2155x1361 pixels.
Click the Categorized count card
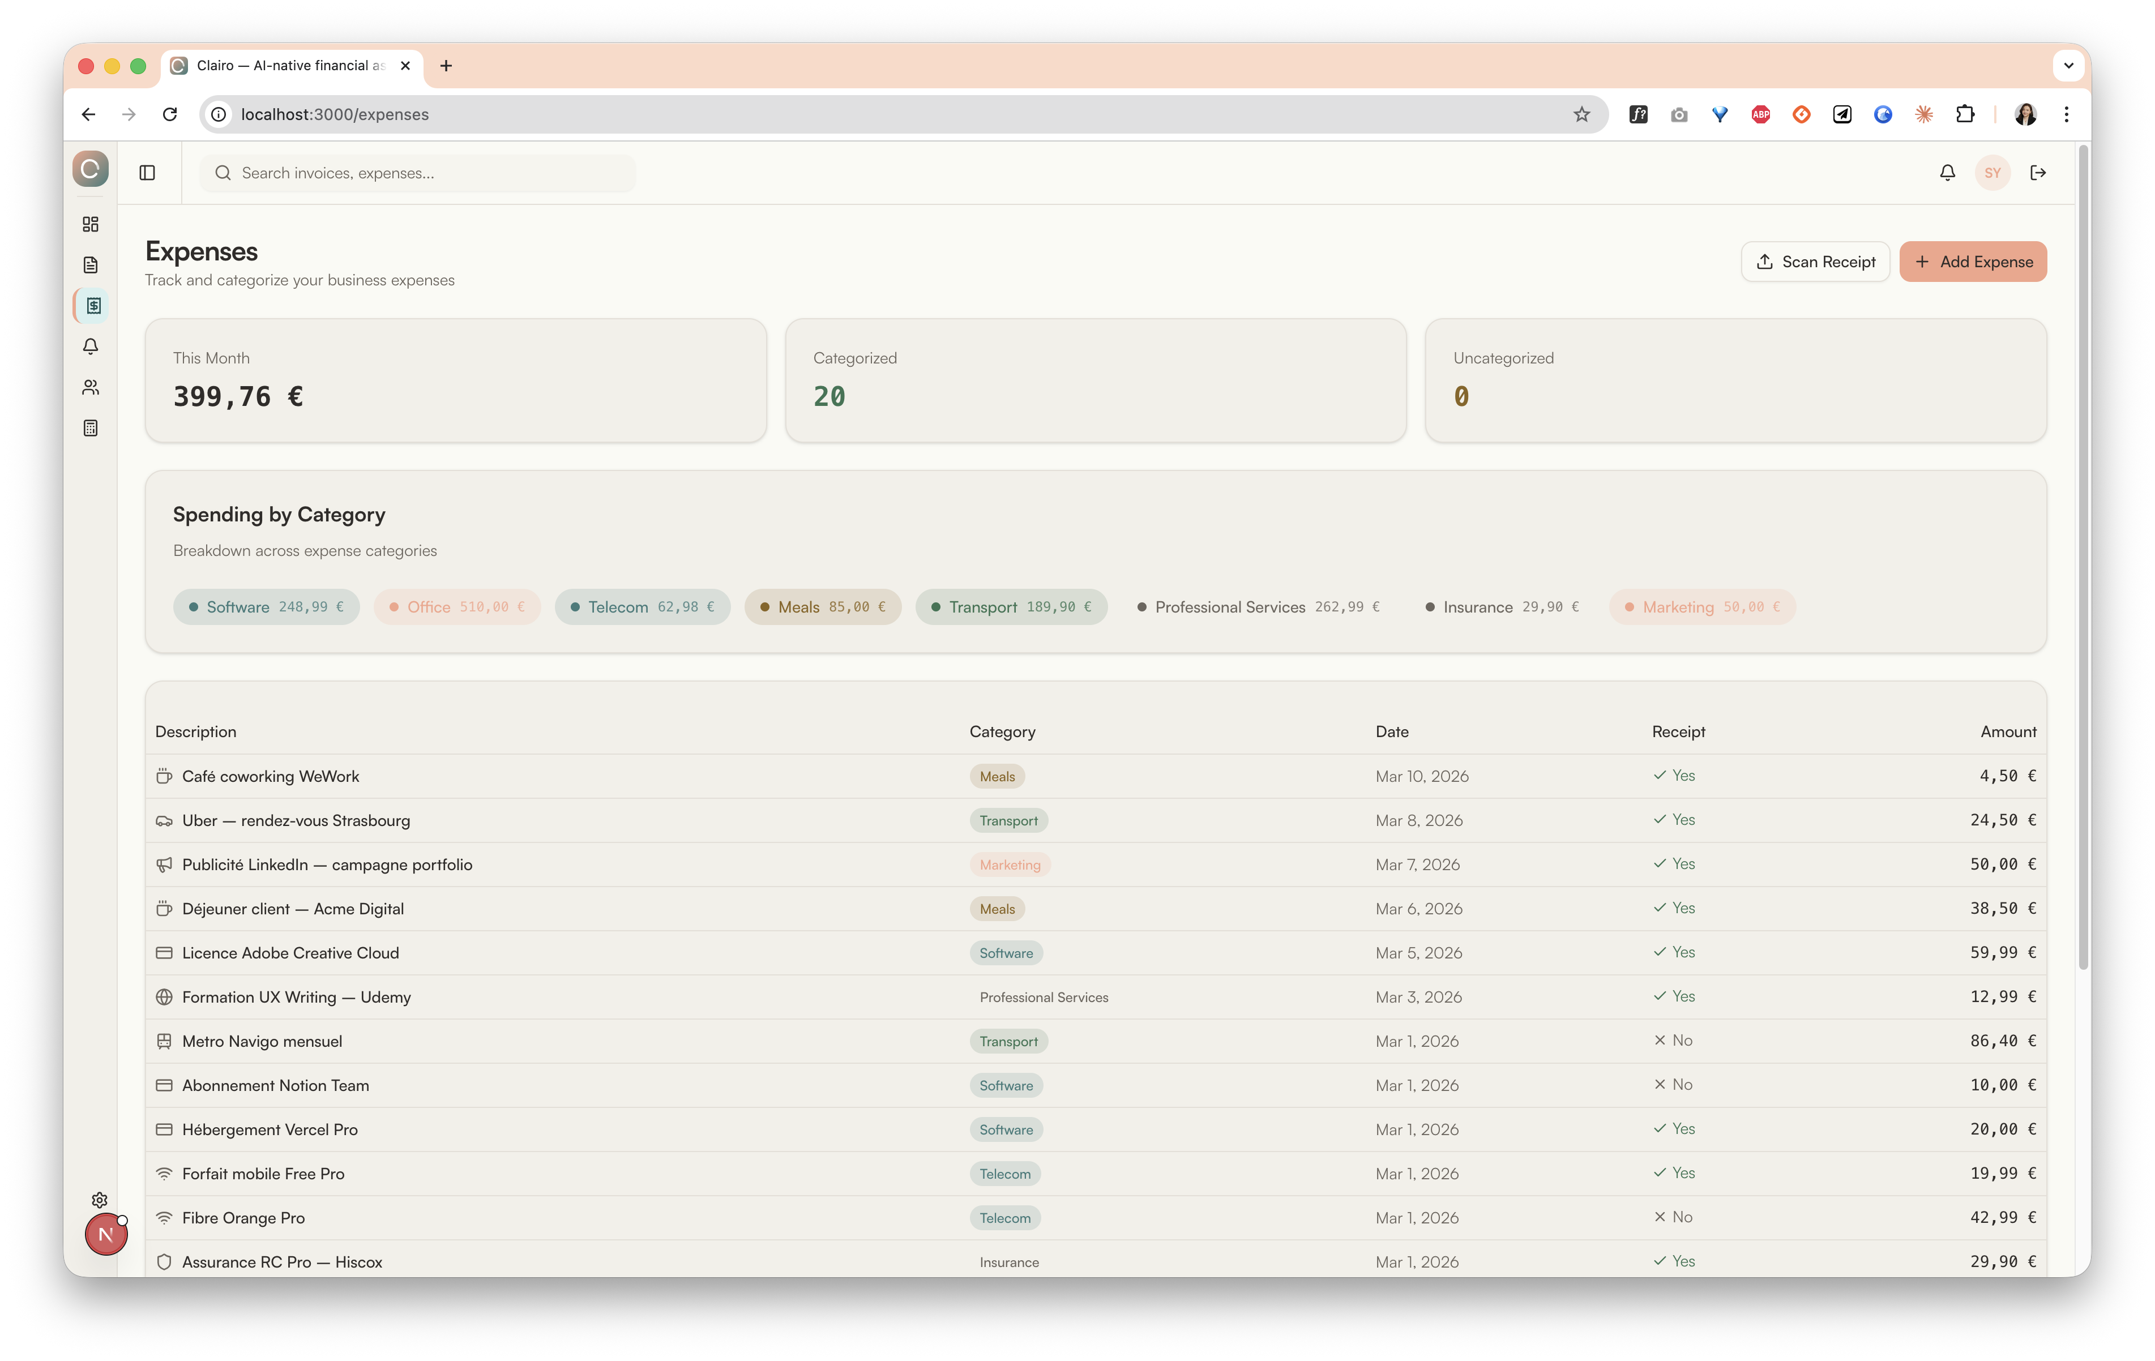pos(1096,380)
